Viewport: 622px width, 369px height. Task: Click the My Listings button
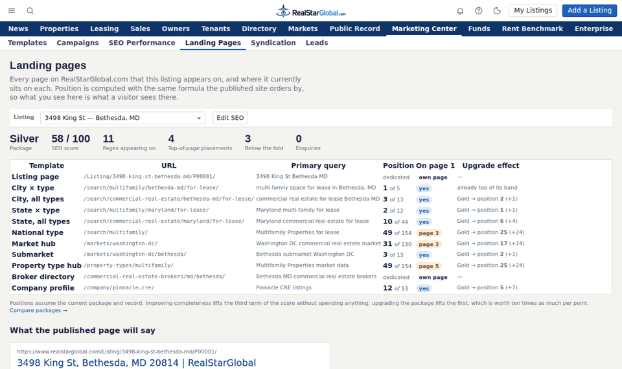coord(533,10)
